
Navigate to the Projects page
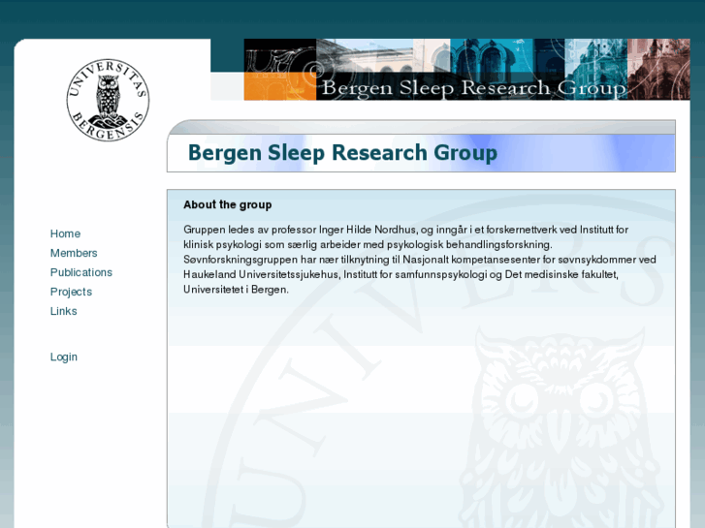pos(71,292)
